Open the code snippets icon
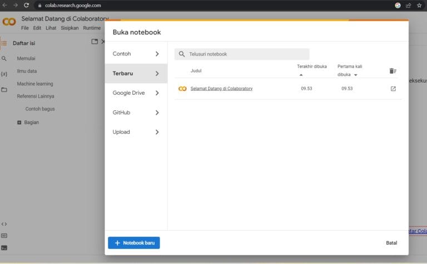Image resolution: width=427 pixels, height=264 pixels. pyautogui.click(x=4, y=224)
